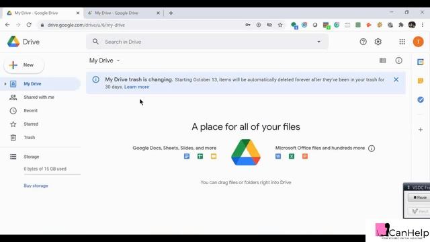Open the Tasks side panel icon
This screenshot has width=430, height=242.
coord(421,99)
